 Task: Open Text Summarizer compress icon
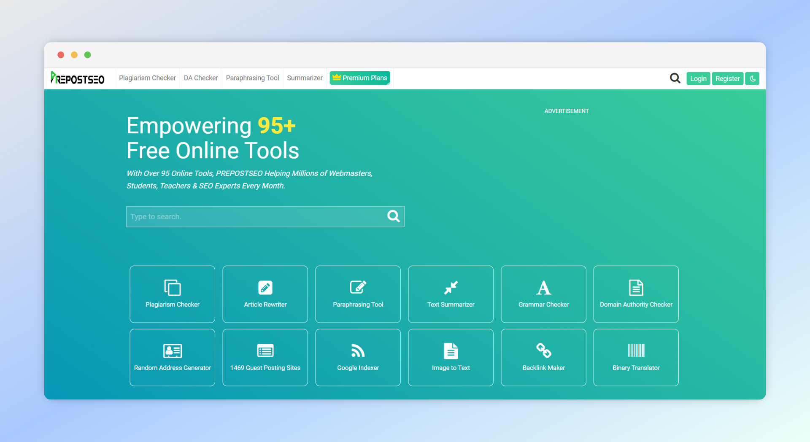click(x=451, y=288)
